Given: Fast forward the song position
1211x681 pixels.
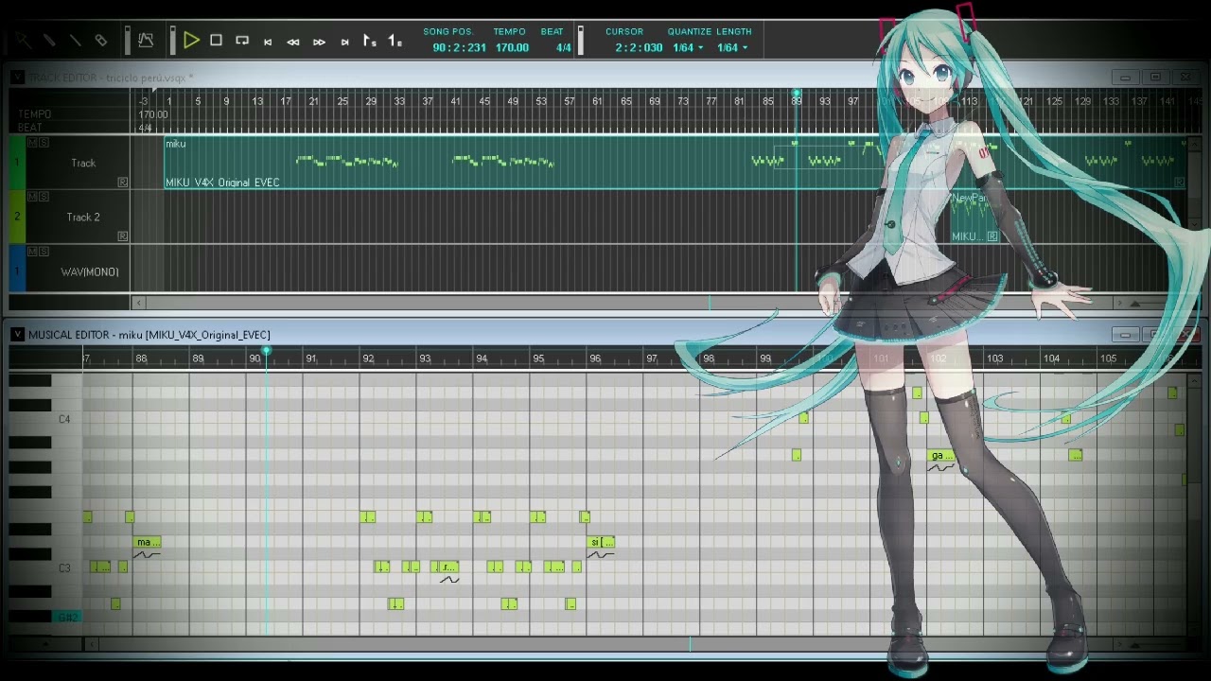Looking at the screenshot, I should coord(319,42).
